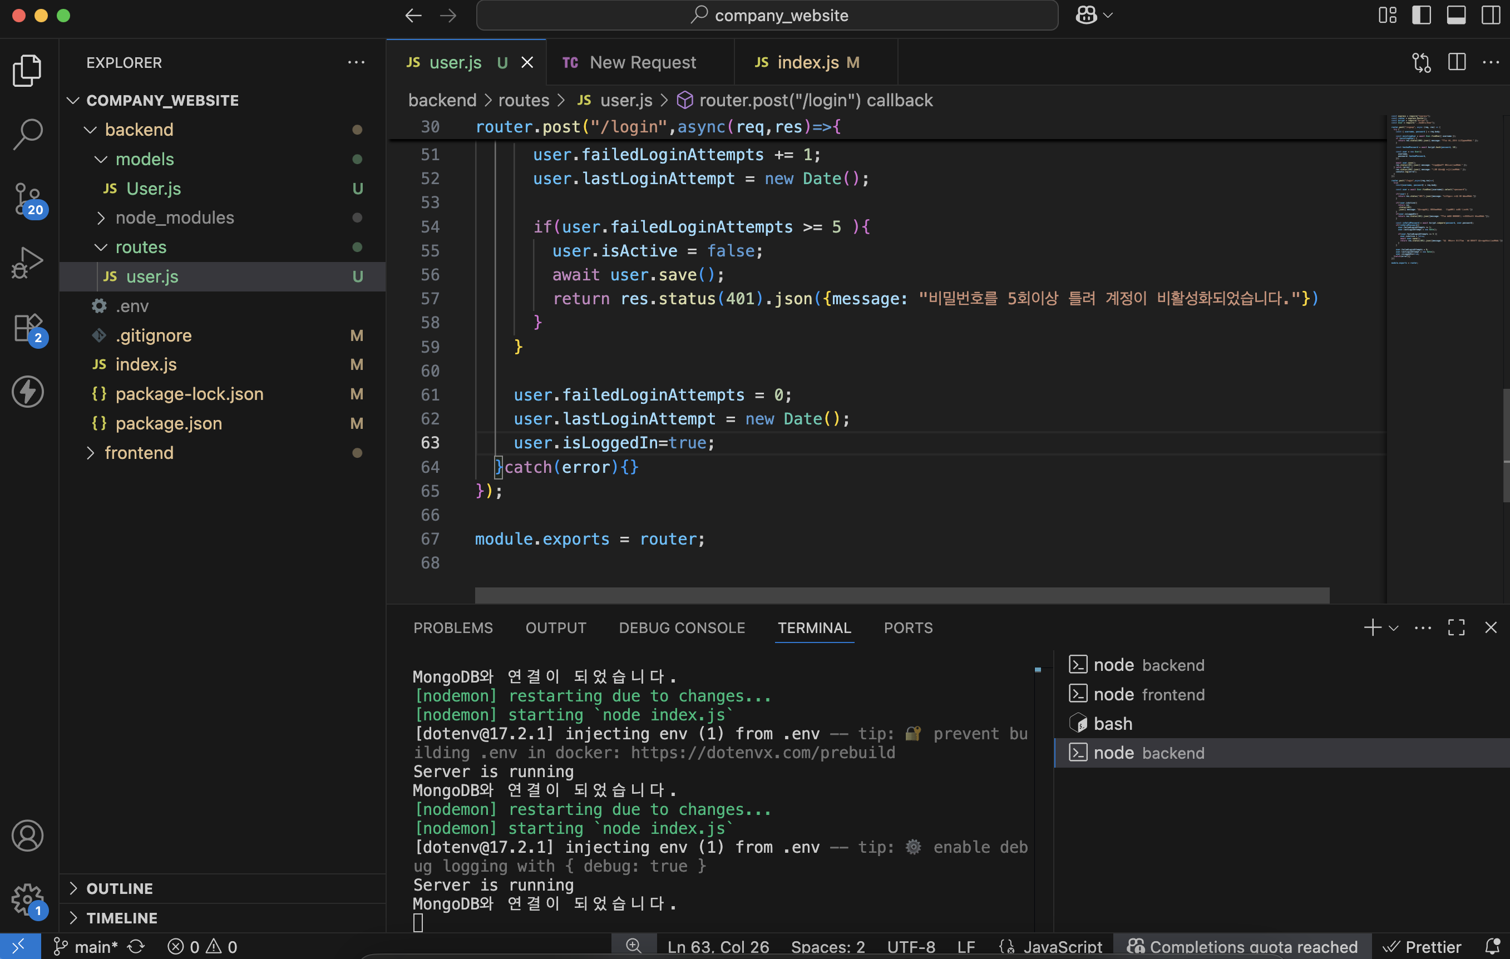The height and width of the screenshot is (959, 1510).
Task: Open Run and Debug view
Action: click(28, 262)
